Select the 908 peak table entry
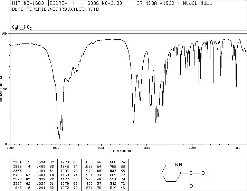The width and height of the screenshot is (247, 191). pyautogui.click(x=94, y=184)
